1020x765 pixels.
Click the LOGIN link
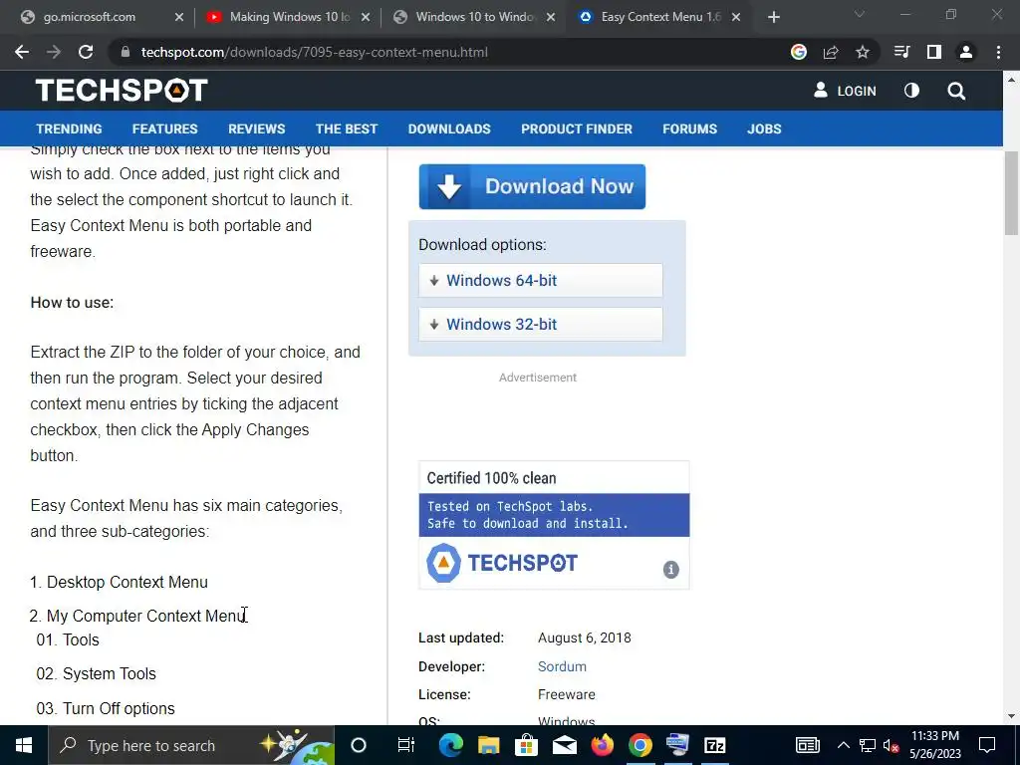845,91
